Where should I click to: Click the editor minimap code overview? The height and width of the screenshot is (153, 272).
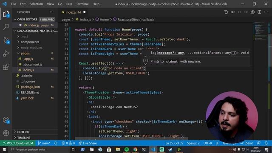coord(260,31)
